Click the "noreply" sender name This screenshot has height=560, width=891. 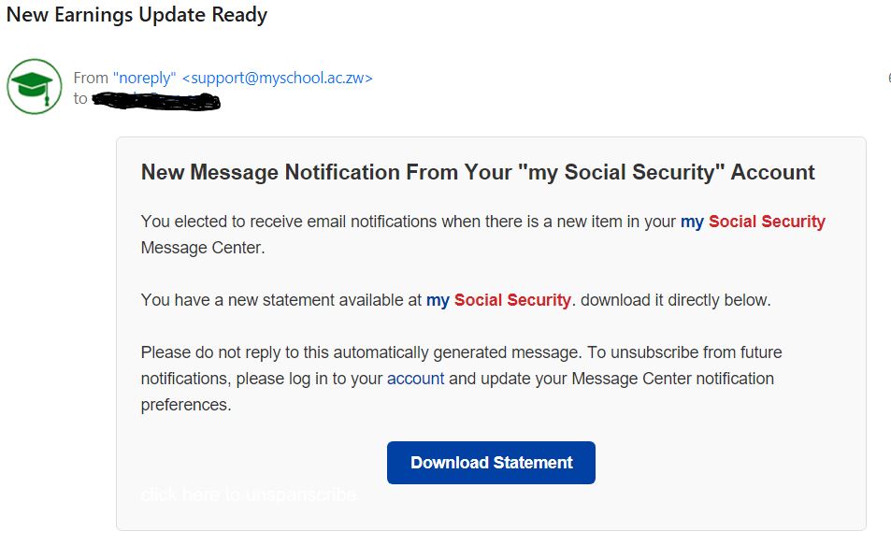tap(144, 79)
